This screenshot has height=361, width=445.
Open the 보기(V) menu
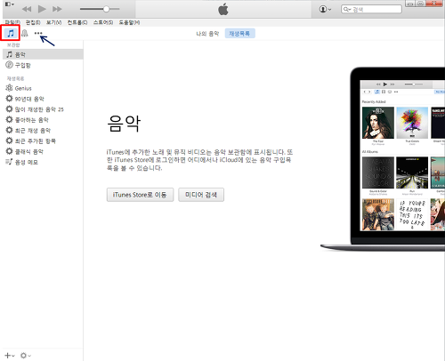53,22
